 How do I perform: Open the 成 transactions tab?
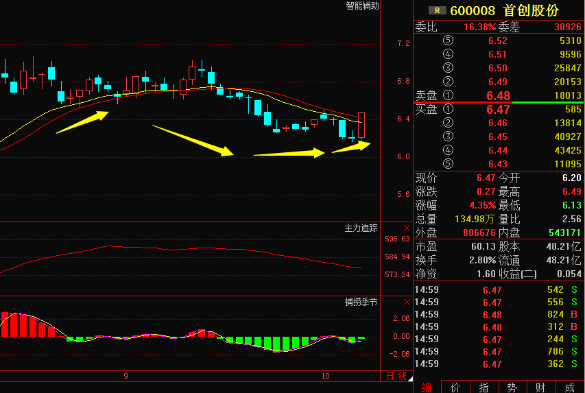(570, 387)
